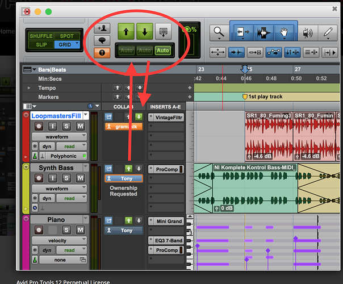
Task: Click Tony owner button on Synth Bass
Action: point(124,178)
